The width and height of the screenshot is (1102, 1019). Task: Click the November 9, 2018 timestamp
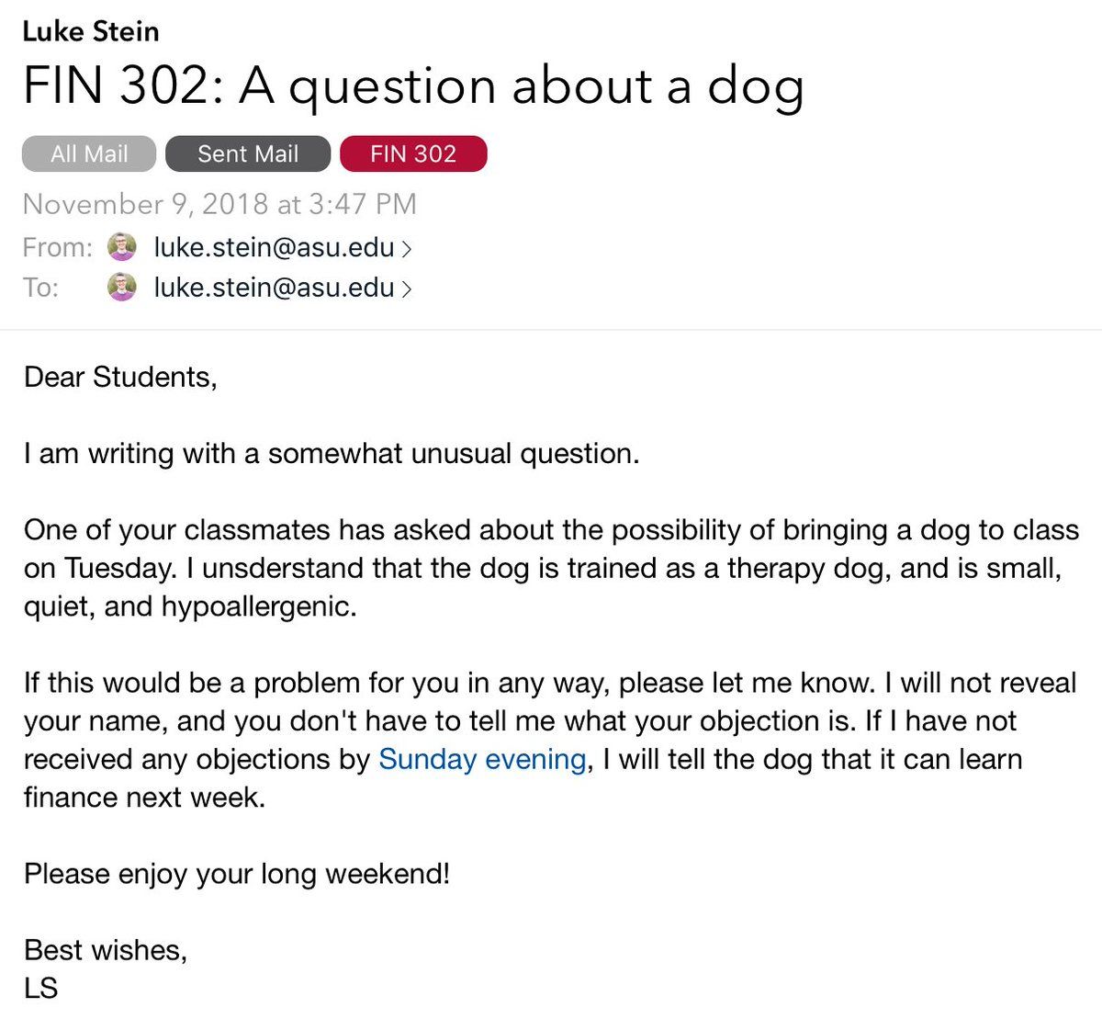pos(219,204)
